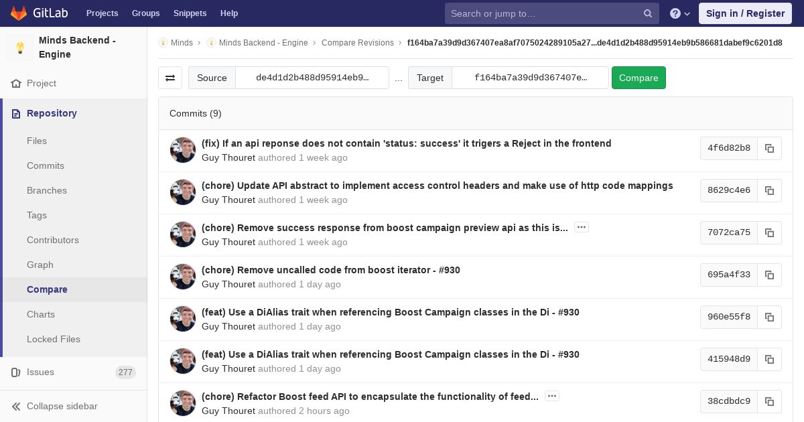Open the Help dropdown menu

click(681, 13)
